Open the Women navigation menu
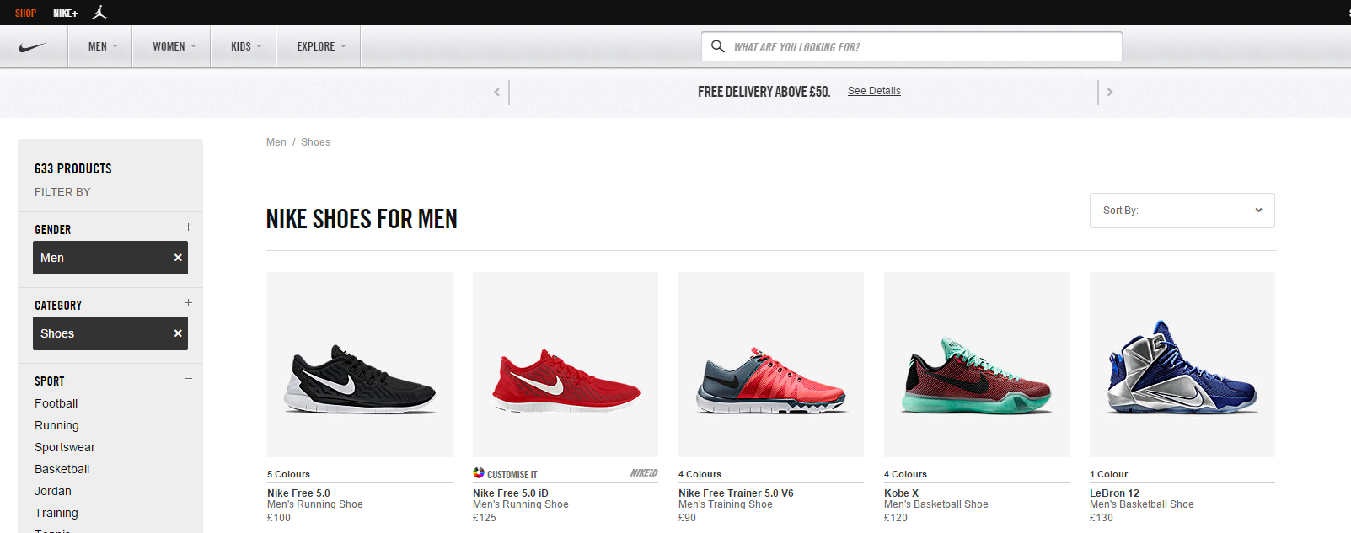The height and width of the screenshot is (533, 1351). click(x=174, y=47)
